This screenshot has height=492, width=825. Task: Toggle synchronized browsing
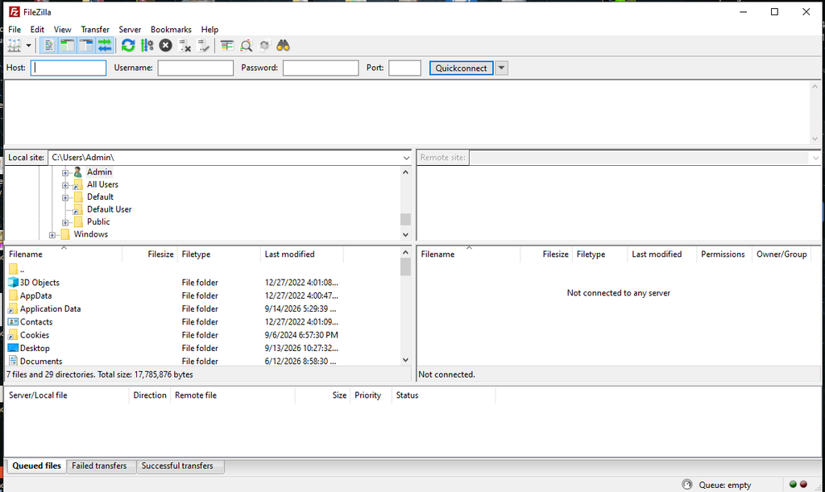click(x=264, y=46)
